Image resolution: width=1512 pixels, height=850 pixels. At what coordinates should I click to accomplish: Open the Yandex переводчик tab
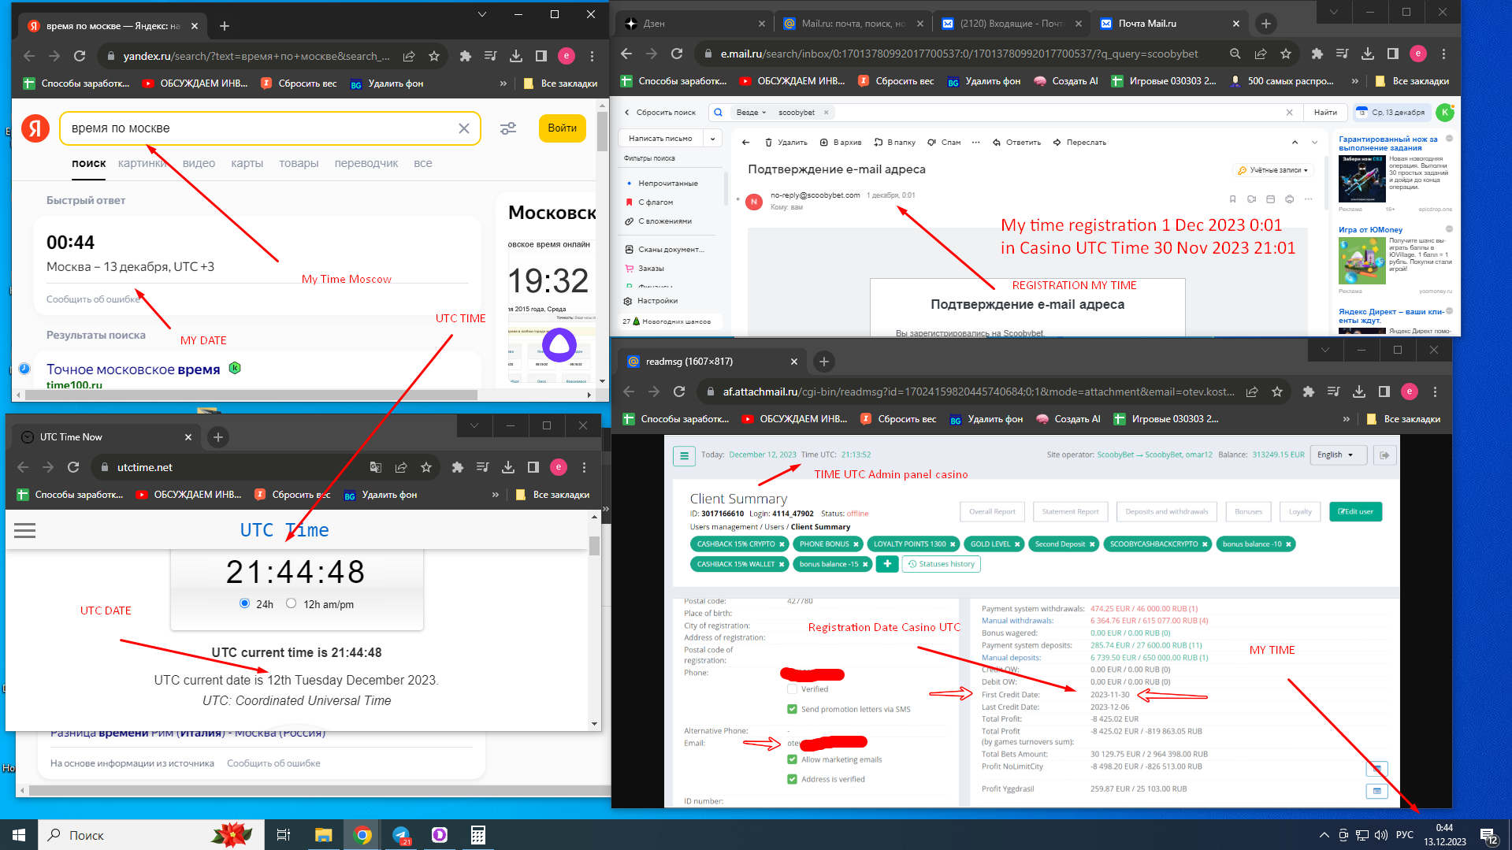[x=366, y=163]
